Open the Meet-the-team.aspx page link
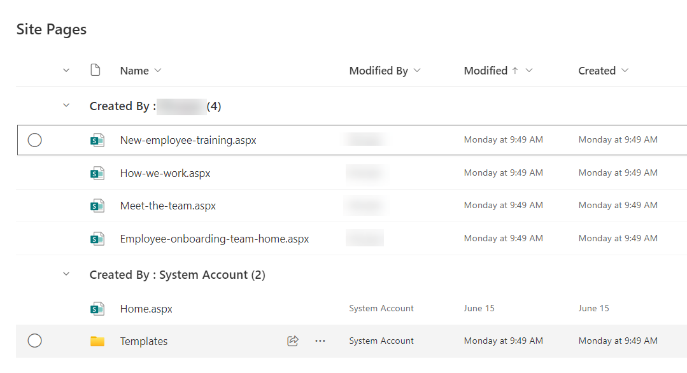 pos(168,205)
